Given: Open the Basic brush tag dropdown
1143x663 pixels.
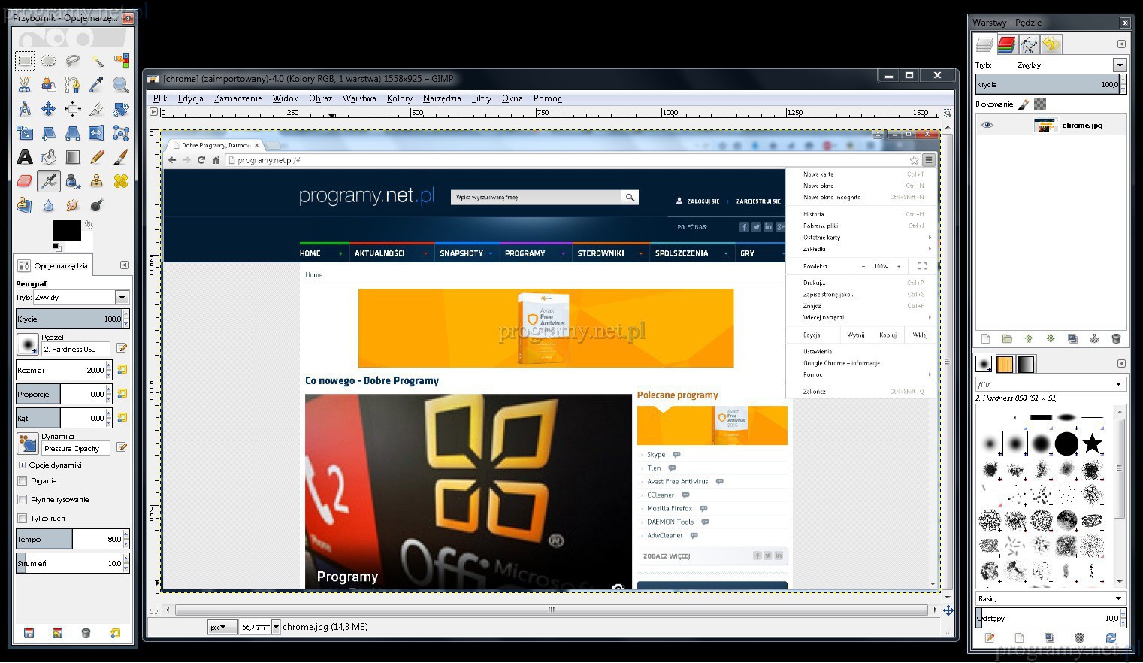Looking at the screenshot, I should point(1118,599).
